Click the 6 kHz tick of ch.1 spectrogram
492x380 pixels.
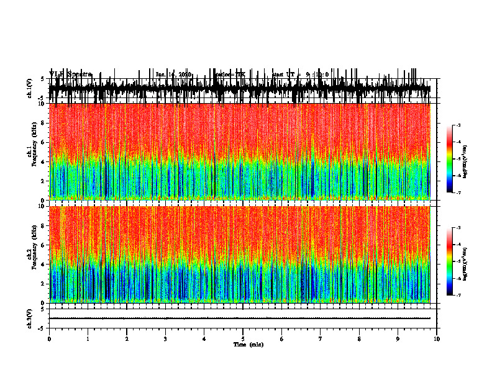tap(43, 142)
